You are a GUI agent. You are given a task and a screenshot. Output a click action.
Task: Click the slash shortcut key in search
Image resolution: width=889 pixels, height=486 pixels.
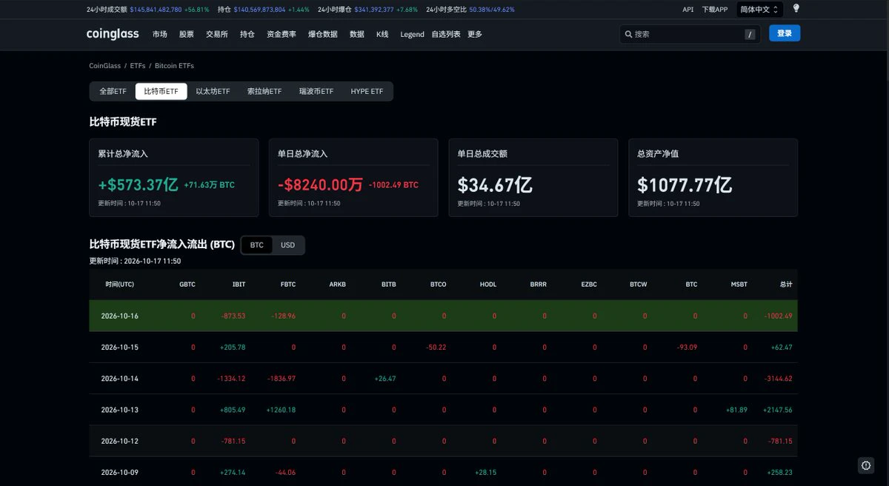(x=750, y=34)
